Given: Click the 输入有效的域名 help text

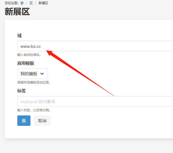Looking at the screenshot, I should 29,55.
